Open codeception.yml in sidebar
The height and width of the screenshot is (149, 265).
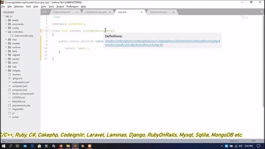tap(21, 82)
